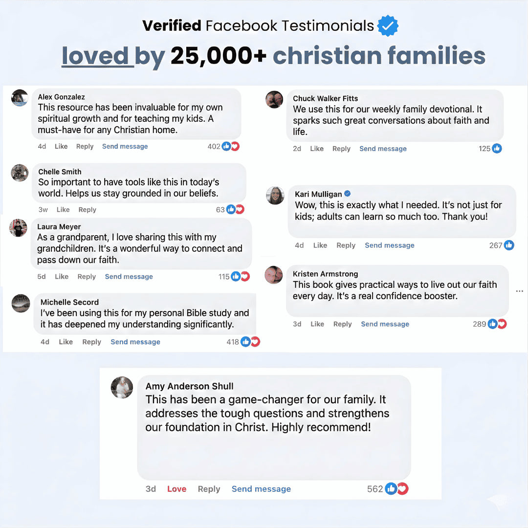Image resolution: width=528 pixels, height=528 pixels.
Task: Open Kristen Armstrong's profile picture
Action: pos(274,275)
